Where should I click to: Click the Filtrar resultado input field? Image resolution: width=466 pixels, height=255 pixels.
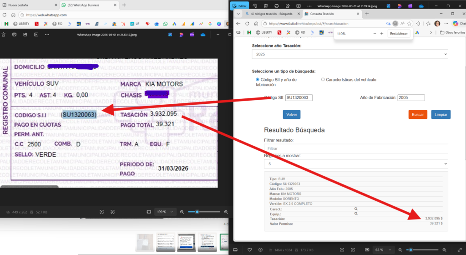356,148
